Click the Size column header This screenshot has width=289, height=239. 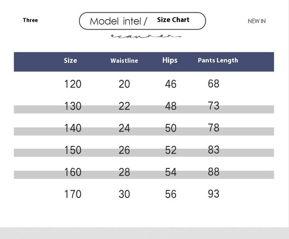pyautogui.click(x=70, y=61)
